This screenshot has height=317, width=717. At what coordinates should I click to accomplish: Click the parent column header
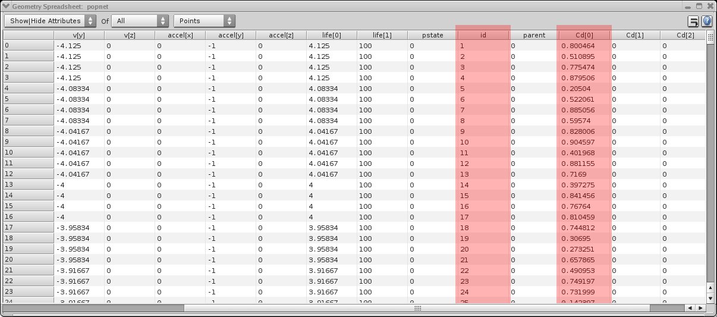tap(534, 35)
